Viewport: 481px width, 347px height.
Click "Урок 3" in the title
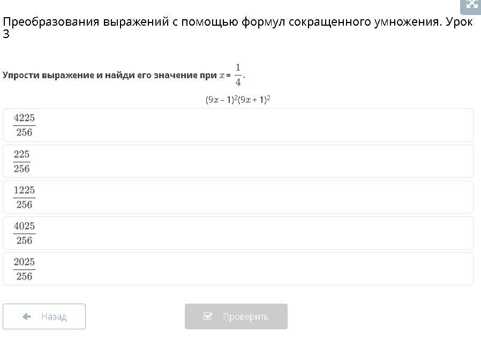point(459,22)
